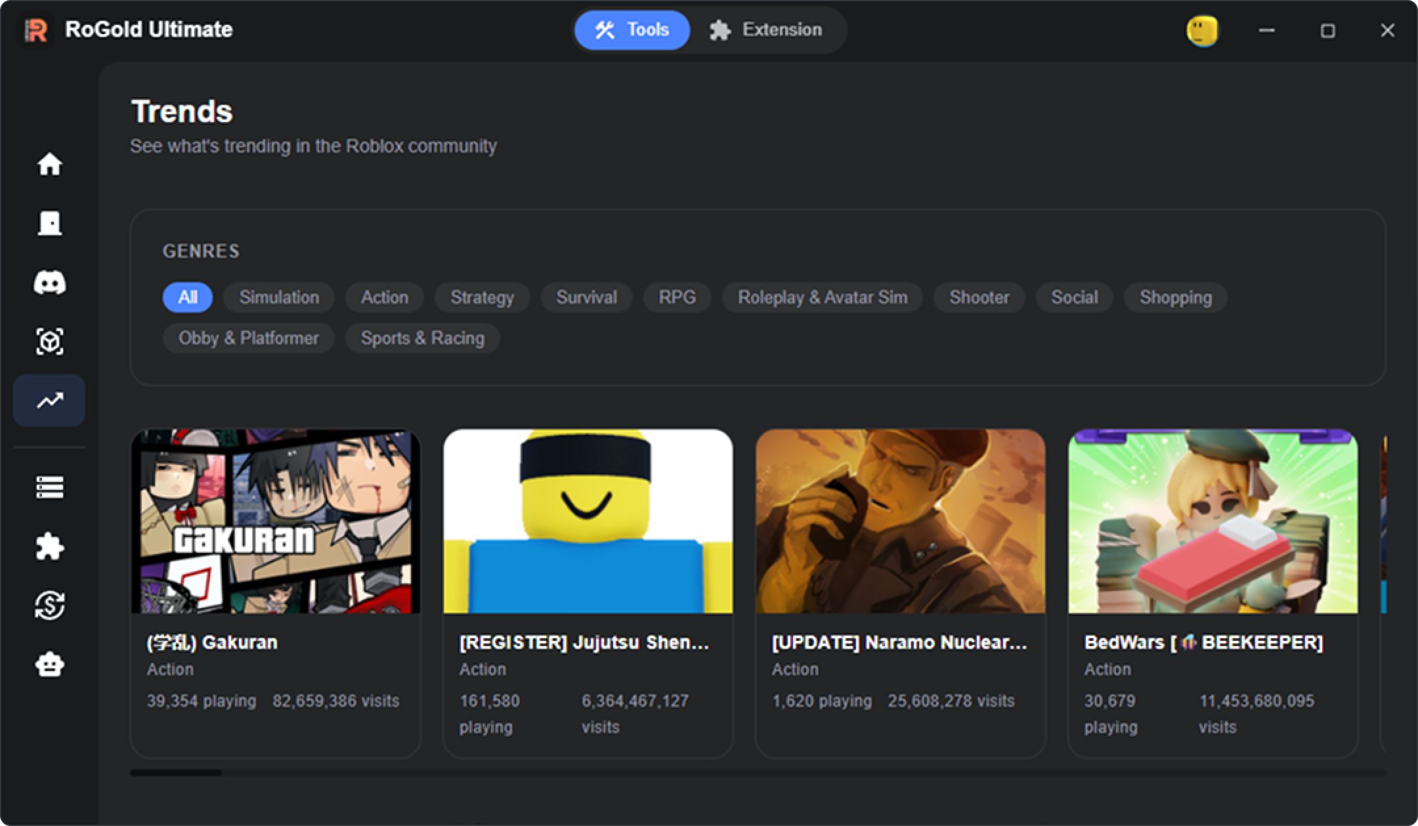Click the 161,580 playing count
Image resolution: width=1418 pixels, height=826 pixels.
[490, 714]
